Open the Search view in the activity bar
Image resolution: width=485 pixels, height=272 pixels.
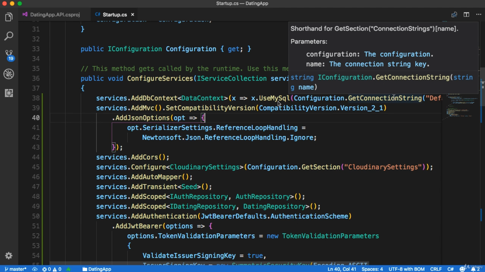click(x=9, y=36)
